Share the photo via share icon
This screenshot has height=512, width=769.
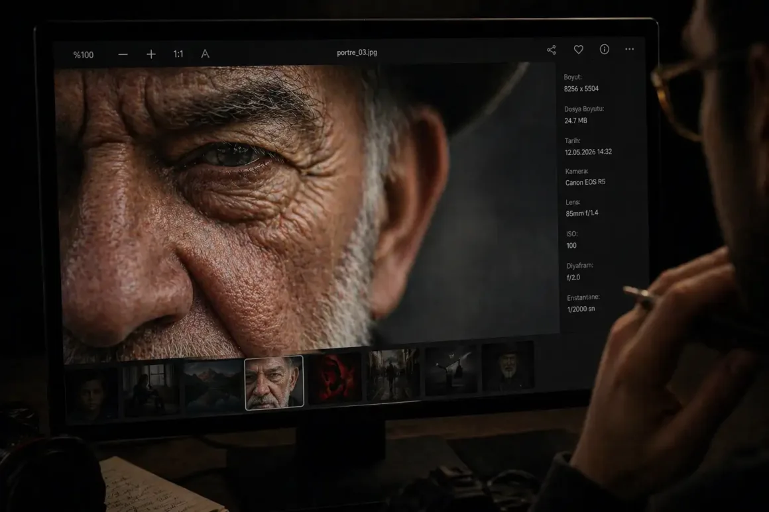[551, 50]
